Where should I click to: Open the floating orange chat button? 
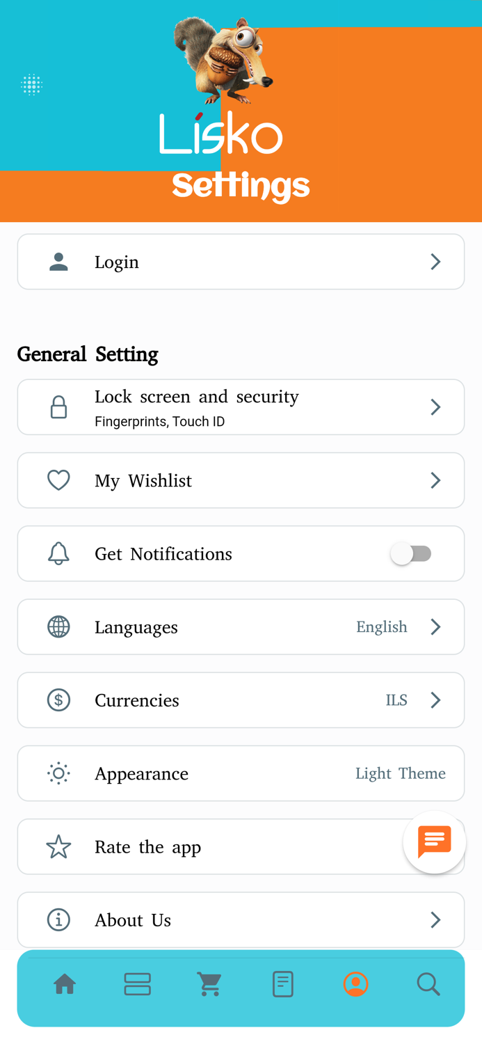click(435, 842)
